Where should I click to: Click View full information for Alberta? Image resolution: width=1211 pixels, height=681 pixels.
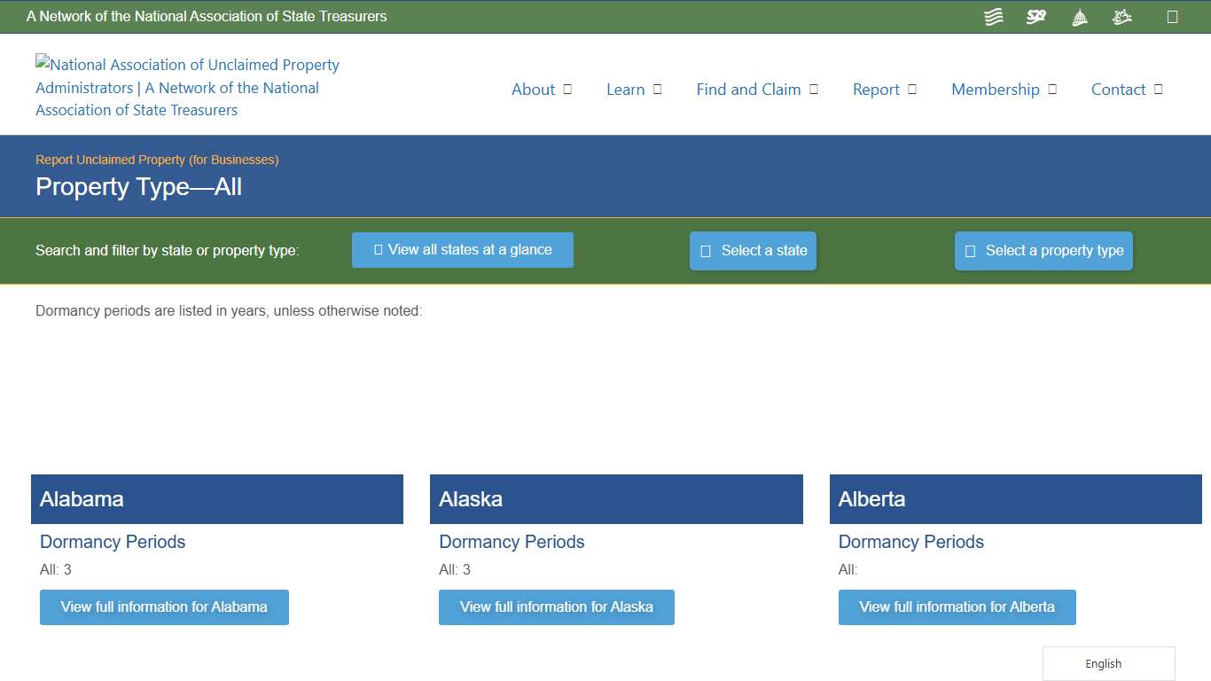click(x=957, y=607)
